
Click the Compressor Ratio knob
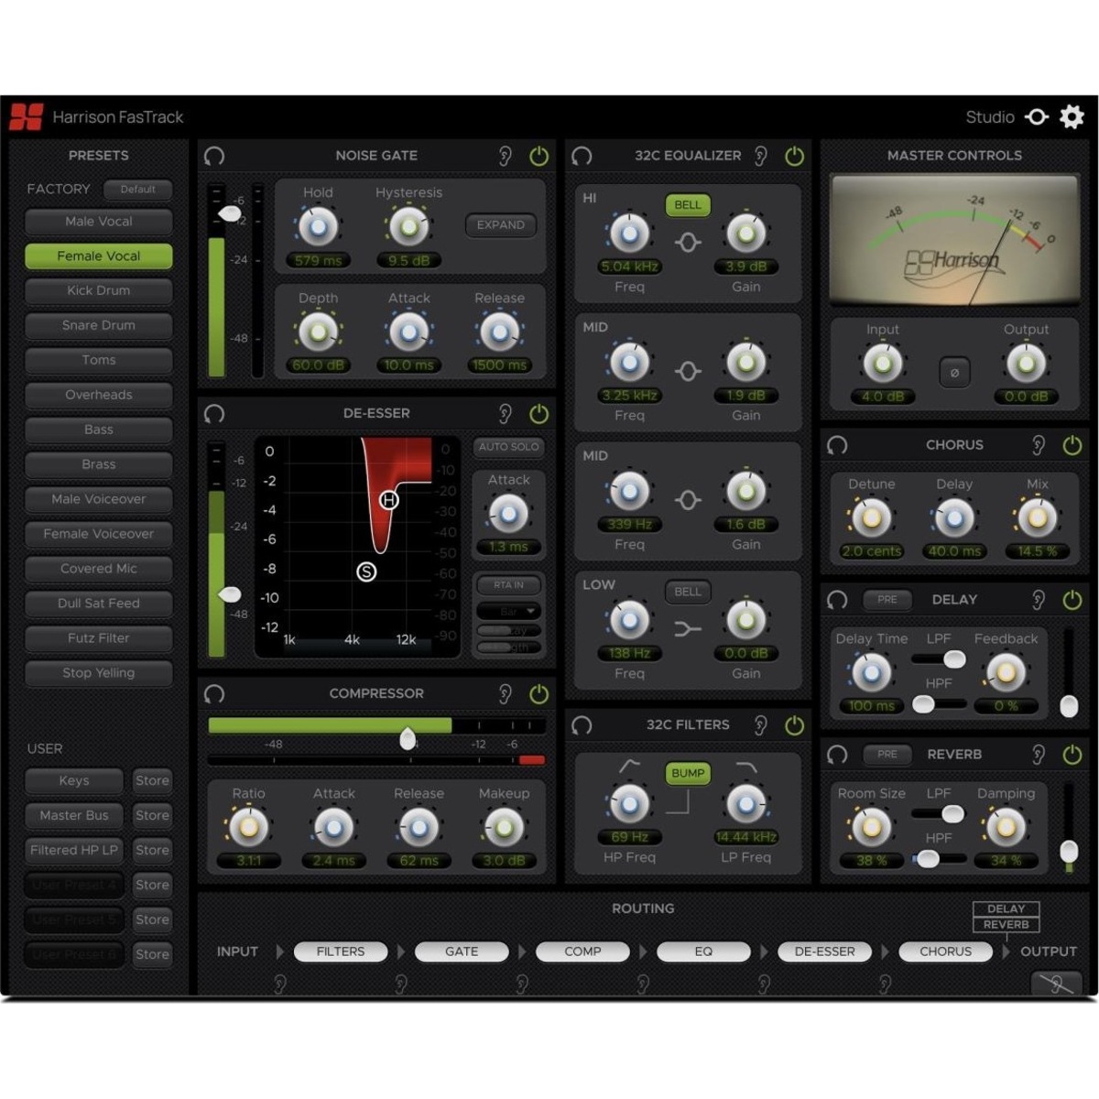(248, 829)
